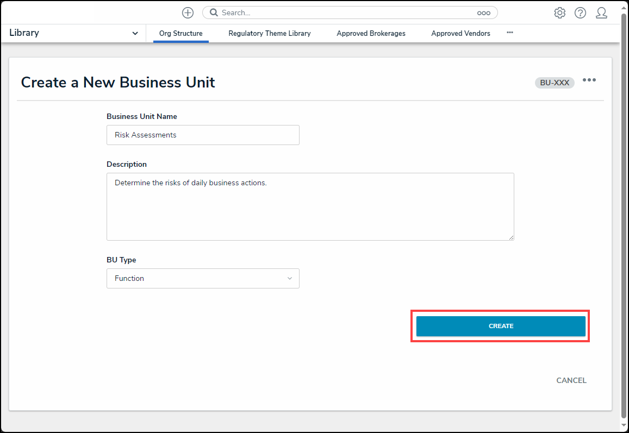
Task: Focus the top Search input box
Action: (342, 13)
